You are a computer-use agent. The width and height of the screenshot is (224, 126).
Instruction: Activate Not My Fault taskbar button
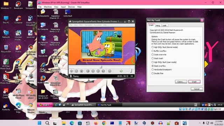point(109,105)
